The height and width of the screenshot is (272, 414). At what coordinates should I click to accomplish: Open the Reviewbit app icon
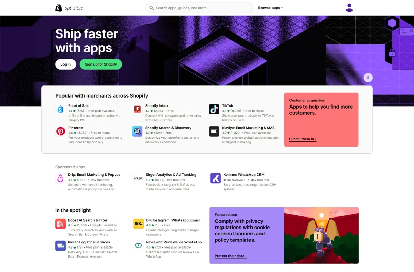click(x=138, y=246)
